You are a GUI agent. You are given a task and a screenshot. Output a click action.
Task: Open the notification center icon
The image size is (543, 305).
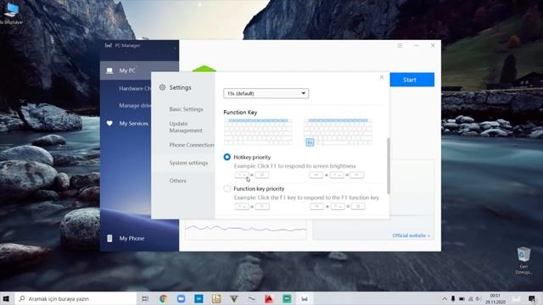pyautogui.click(x=532, y=299)
